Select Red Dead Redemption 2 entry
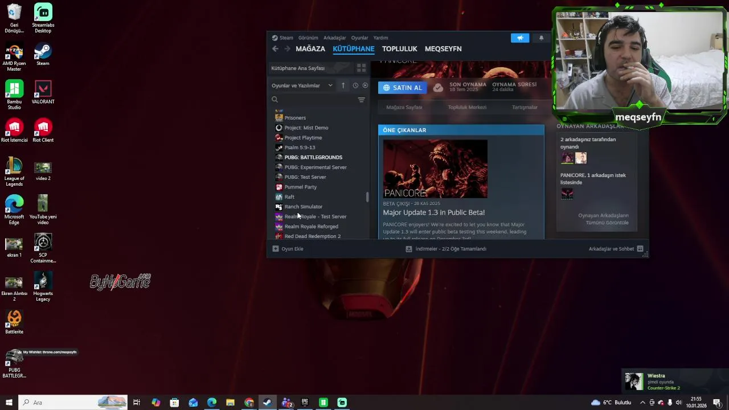729x410 pixels. click(x=313, y=236)
